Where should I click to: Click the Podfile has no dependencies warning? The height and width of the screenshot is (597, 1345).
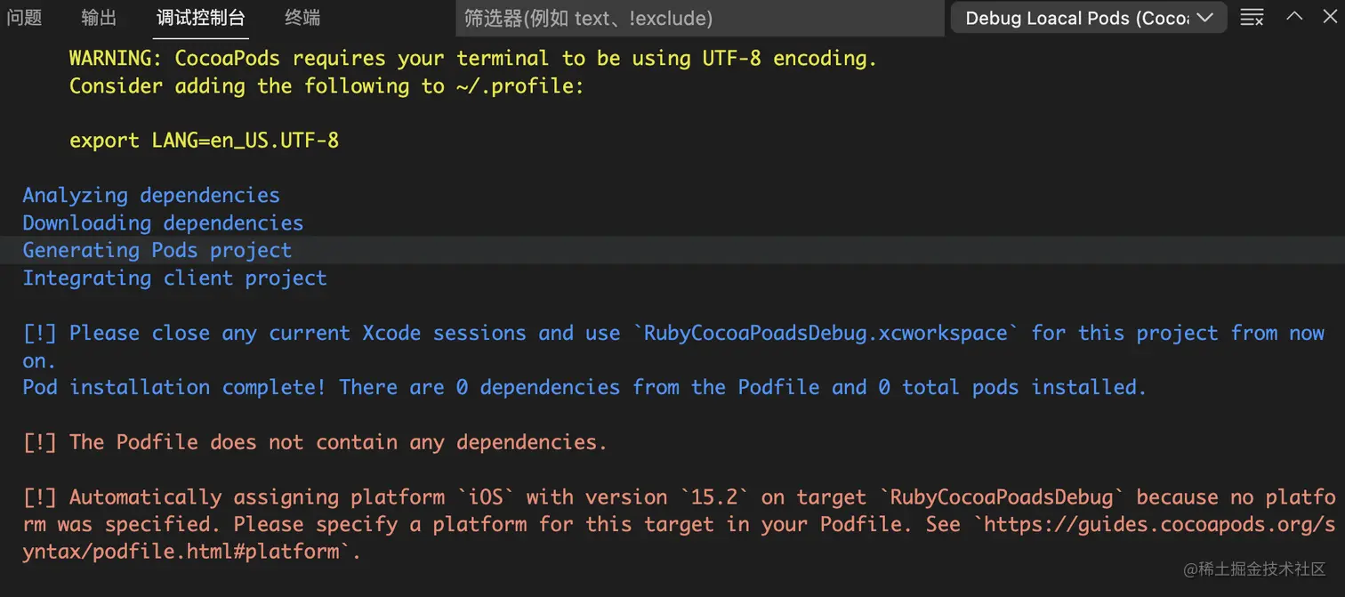click(x=315, y=442)
